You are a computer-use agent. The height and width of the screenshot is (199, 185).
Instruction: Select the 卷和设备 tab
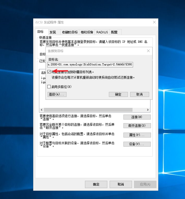87,32
